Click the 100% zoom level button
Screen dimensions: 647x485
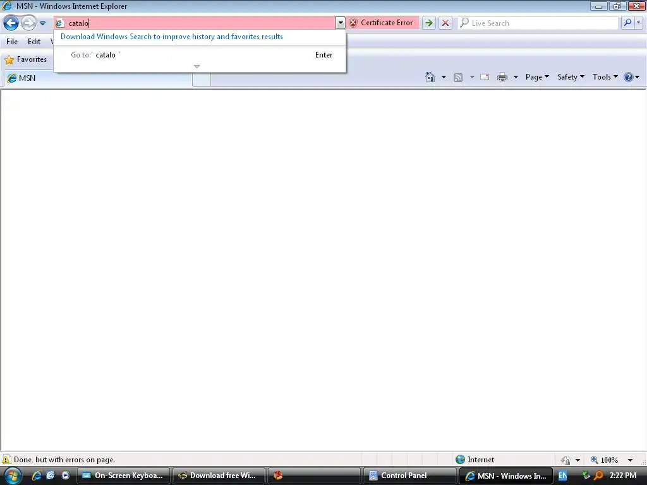[x=605, y=460]
